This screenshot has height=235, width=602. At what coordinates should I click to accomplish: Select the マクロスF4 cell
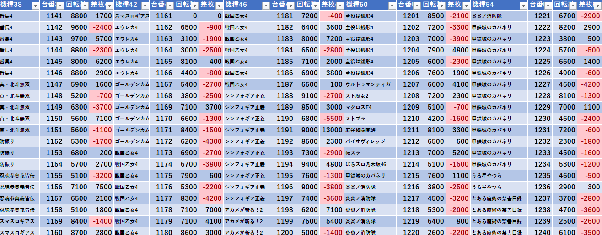(371, 107)
